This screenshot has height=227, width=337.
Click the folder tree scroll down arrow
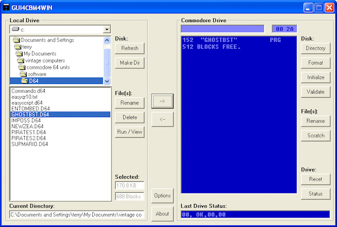[x=107, y=81]
